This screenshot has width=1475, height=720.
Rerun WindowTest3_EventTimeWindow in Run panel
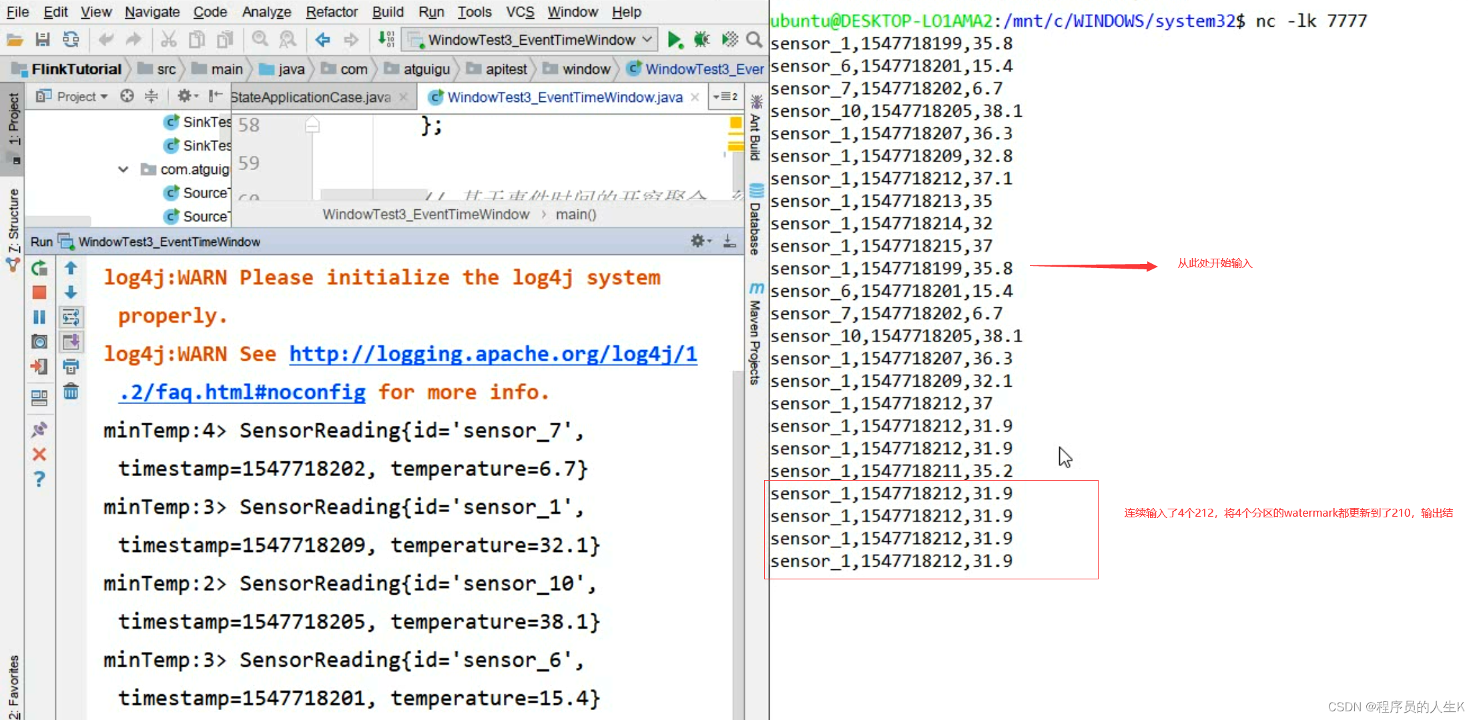pos(39,268)
